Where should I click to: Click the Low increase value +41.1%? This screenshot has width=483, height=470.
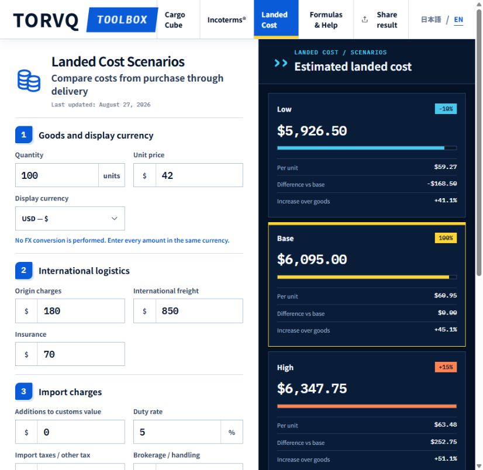click(x=446, y=200)
